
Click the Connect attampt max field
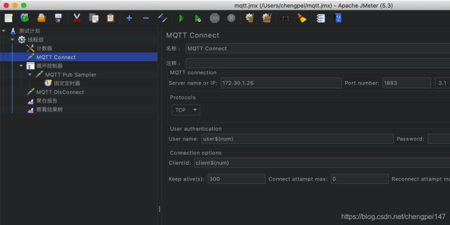[359, 179]
